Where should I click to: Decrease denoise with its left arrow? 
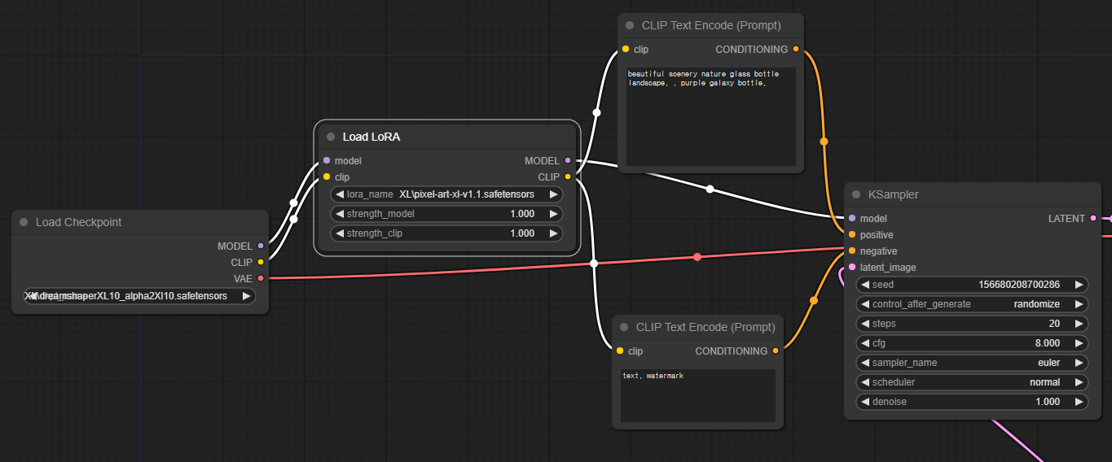pos(864,402)
